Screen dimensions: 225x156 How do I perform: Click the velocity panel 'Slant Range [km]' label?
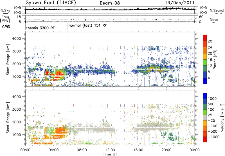click(x=8, y=117)
